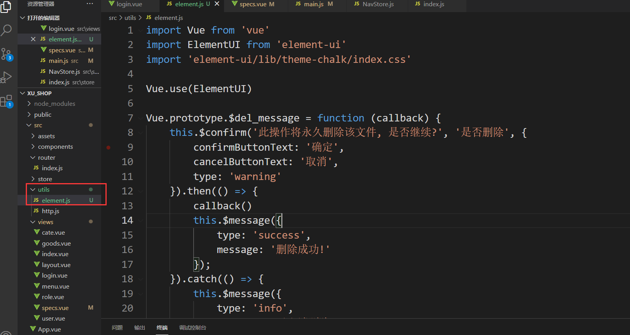Open the Search view in activity bar
Screen dimensions: 630x335
(x=6, y=30)
